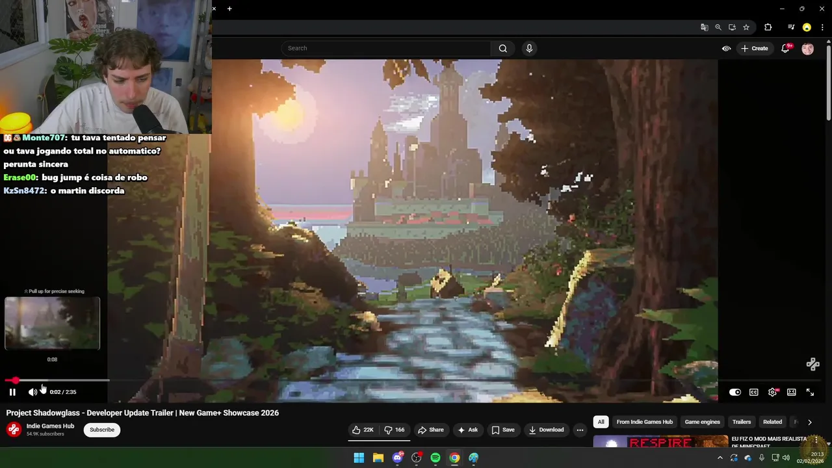The width and height of the screenshot is (832, 468).
Task: Open the YouTube account avatar menu
Action: 807,49
